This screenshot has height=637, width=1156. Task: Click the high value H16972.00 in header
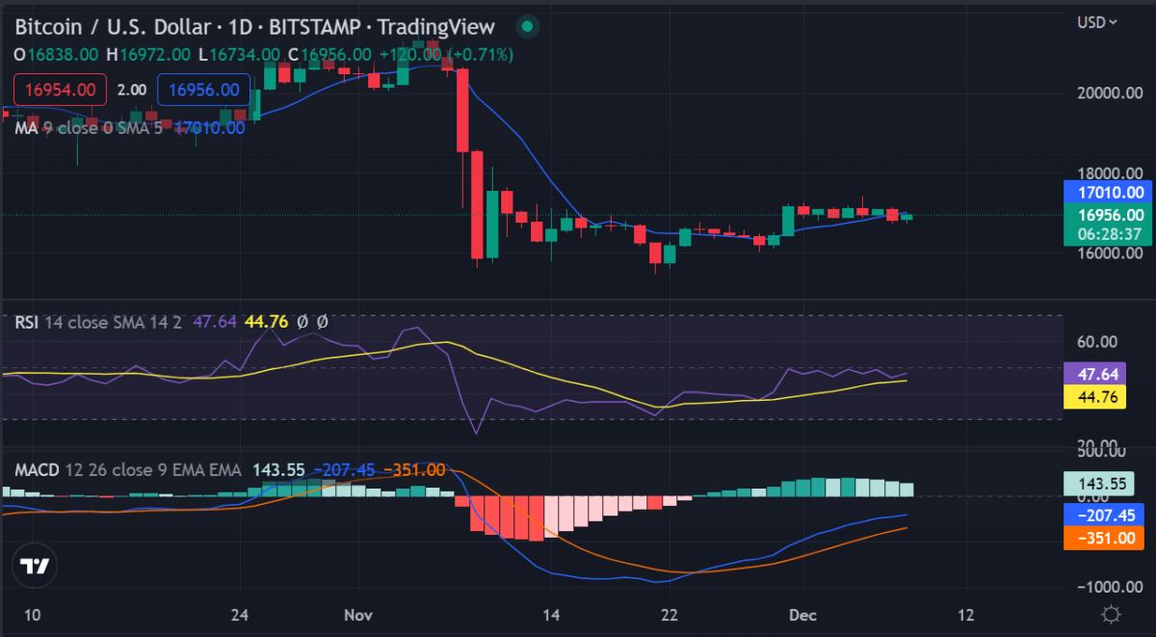point(150,56)
